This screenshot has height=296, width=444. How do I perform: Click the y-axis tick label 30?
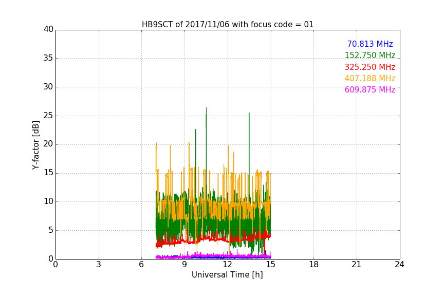(48, 87)
